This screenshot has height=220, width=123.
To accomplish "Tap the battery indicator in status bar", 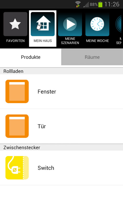I will (100, 4).
